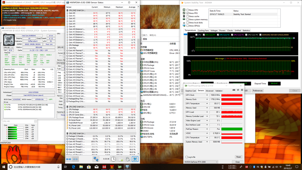Open FurMark from the taskbar

click(x=112, y=167)
